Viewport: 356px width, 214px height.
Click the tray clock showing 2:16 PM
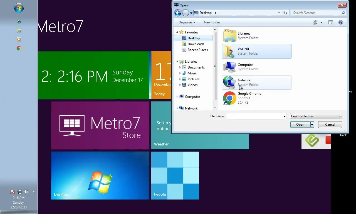point(19,198)
